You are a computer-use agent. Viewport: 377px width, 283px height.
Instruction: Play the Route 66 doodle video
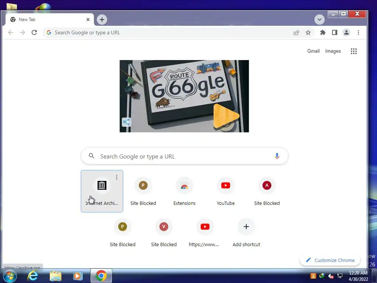click(226, 116)
